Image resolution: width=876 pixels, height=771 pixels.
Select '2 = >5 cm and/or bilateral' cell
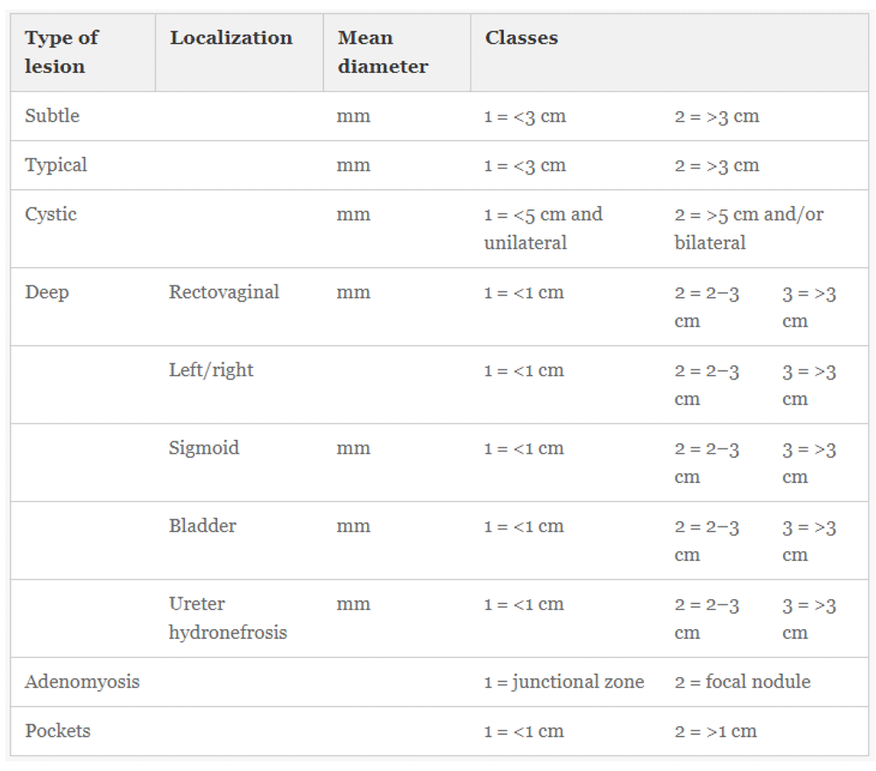click(749, 229)
